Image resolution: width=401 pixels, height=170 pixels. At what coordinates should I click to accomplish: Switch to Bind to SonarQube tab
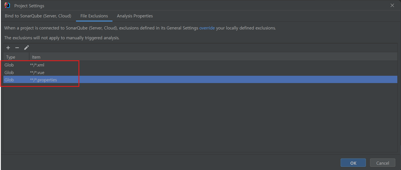pos(38,16)
